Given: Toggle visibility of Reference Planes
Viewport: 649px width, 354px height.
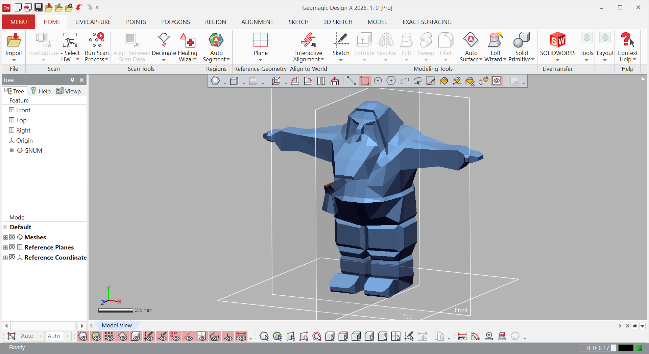Looking at the screenshot, I should [x=12, y=247].
